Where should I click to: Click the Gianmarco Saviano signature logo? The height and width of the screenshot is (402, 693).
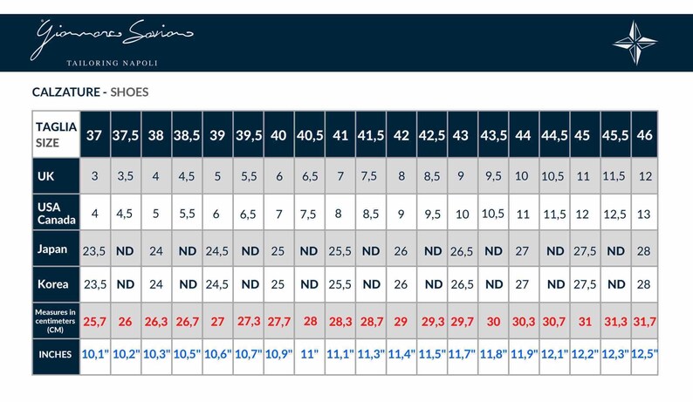112,37
